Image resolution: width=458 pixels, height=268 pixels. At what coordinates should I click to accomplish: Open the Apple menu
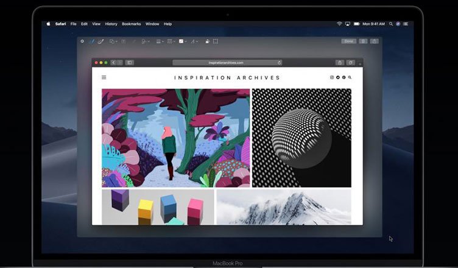[49, 24]
